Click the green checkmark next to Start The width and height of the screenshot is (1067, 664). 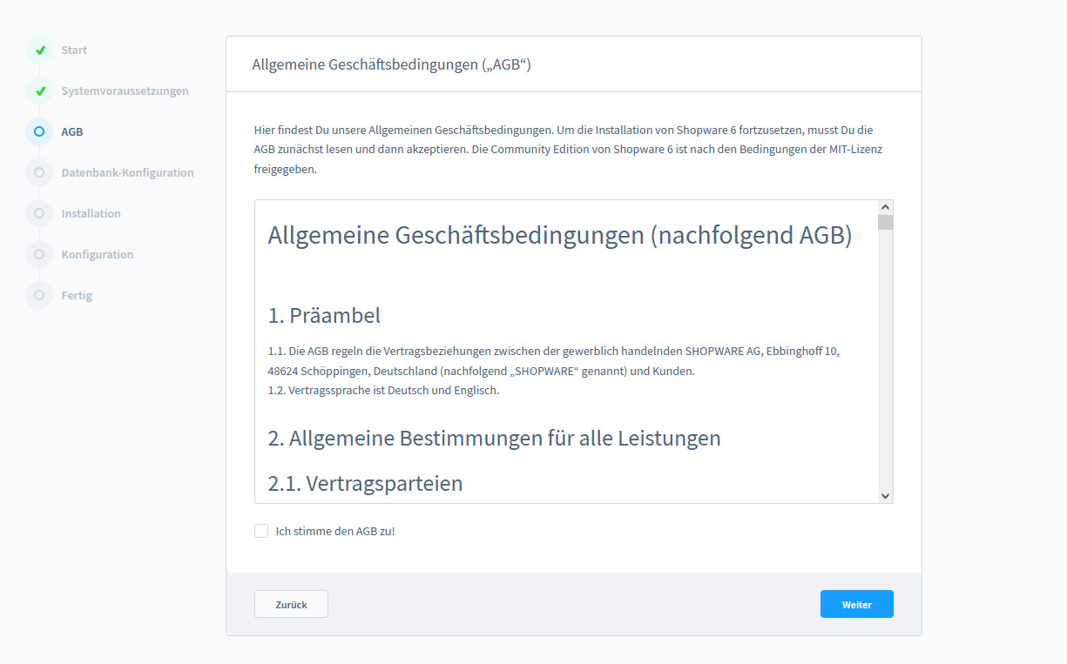39,50
